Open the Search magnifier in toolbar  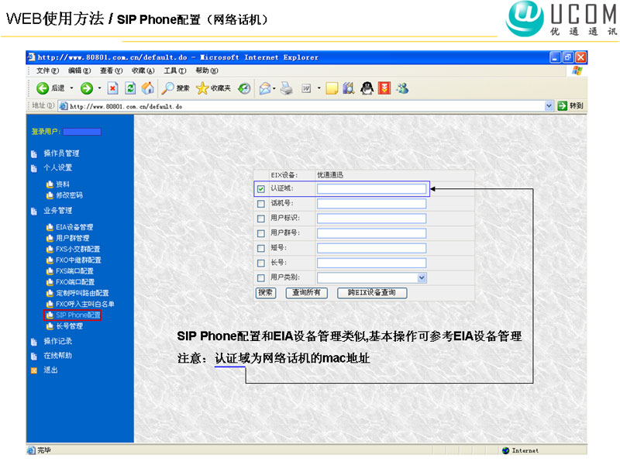(167, 88)
